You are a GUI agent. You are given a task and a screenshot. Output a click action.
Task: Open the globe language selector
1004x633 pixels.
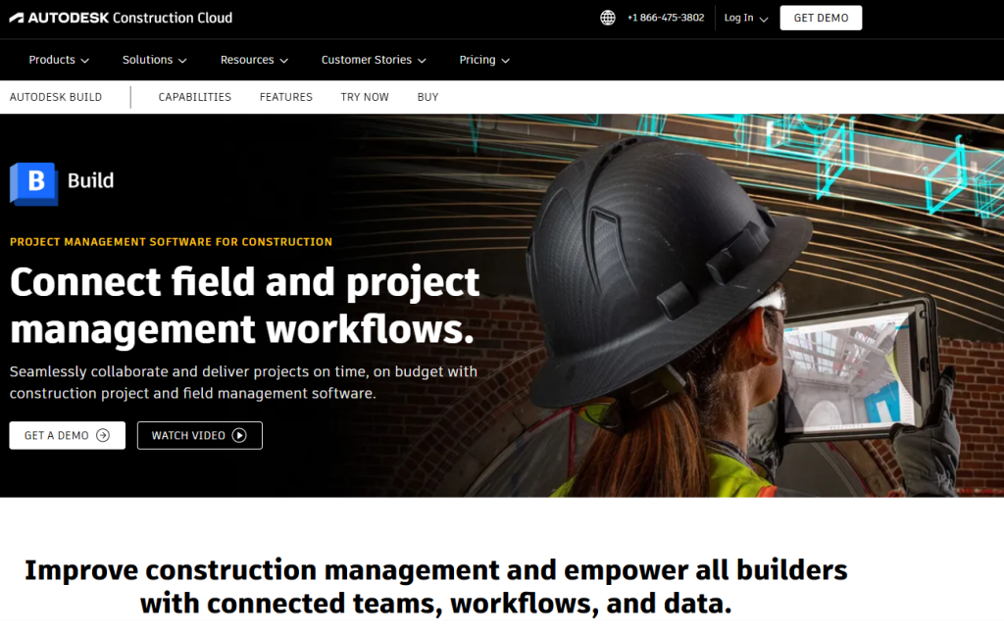tap(608, 18)
